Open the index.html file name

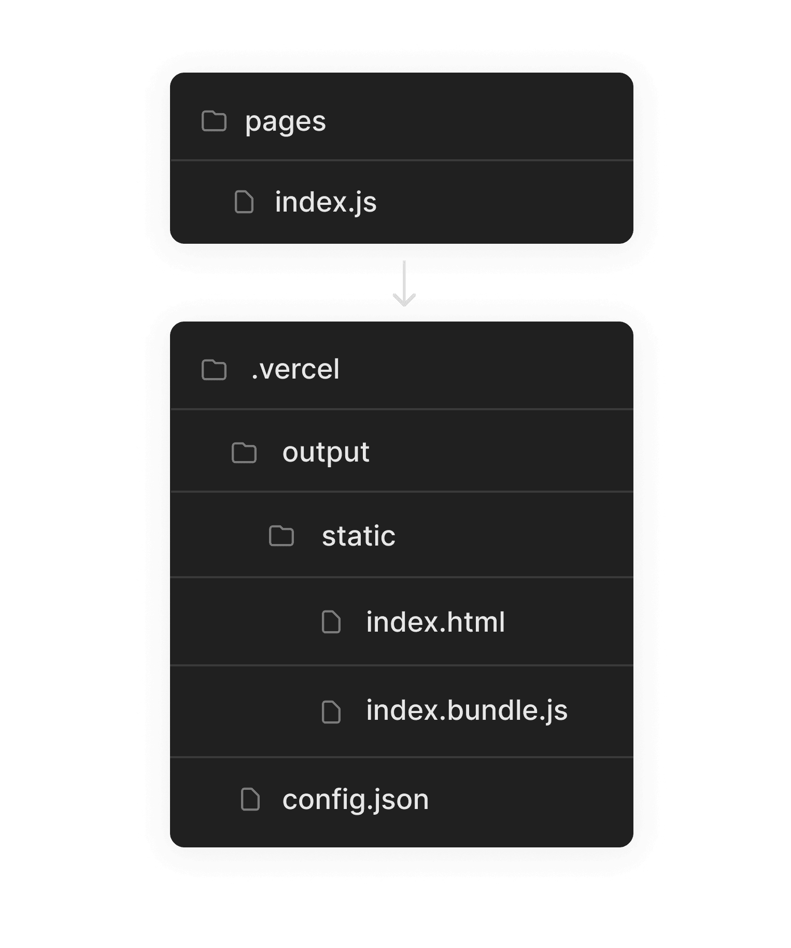tap(435, 622)
